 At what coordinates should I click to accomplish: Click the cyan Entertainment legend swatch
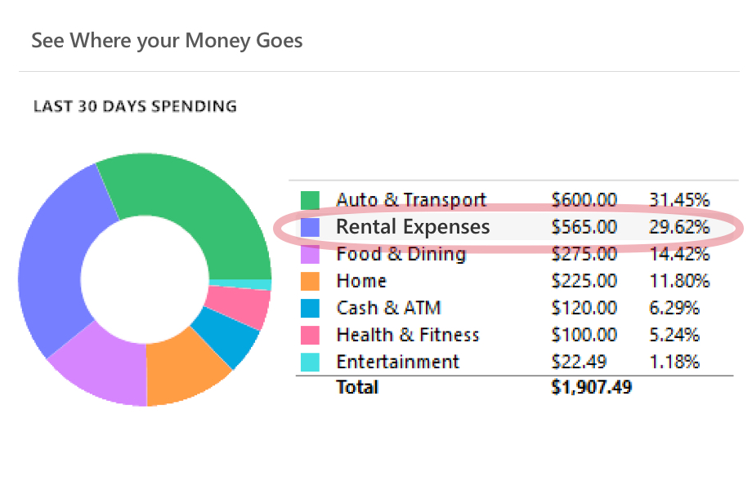[310, 362]
